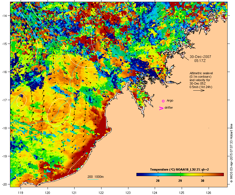Click the longitude label '122'
The image size is (235, 195).
[101, 193]
